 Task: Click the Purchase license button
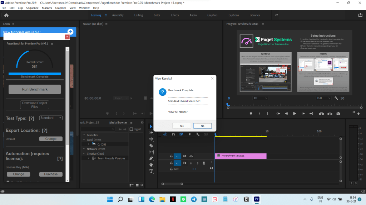click(51, 174)
